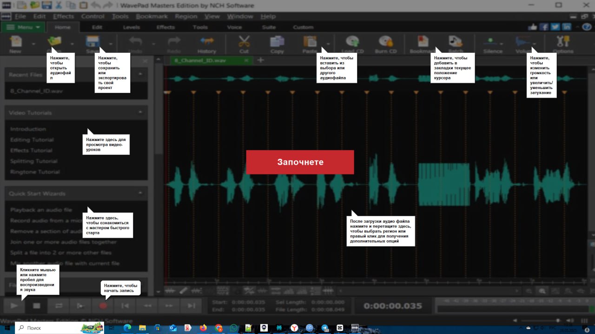
Task: Click the Burn CD icon
Action: click(386, 42)
